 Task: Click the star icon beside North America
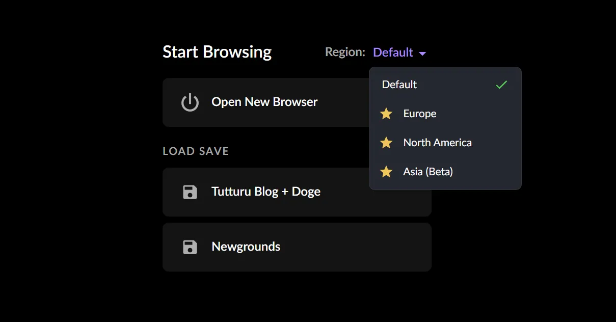tap(386, 143)
